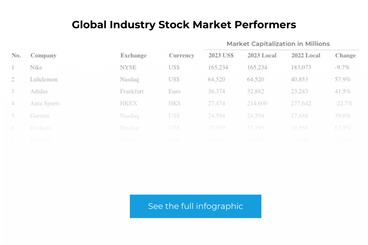Select the Garmin table row

point(39,116)
